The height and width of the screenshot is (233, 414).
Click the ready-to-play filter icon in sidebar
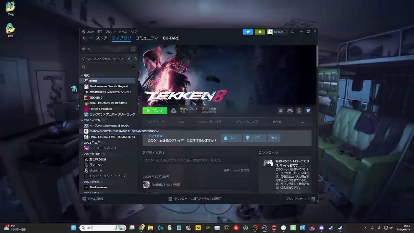pos(135,59)
